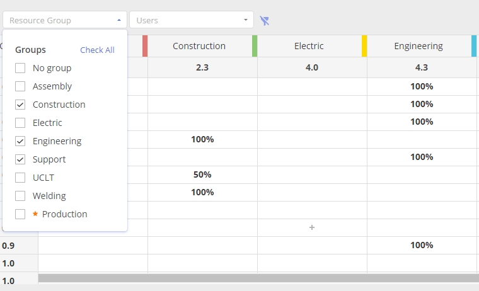The height and width of the screenshot is (291, 479).
Task: Select the Construction column header
Action: (x=199, y=46)
